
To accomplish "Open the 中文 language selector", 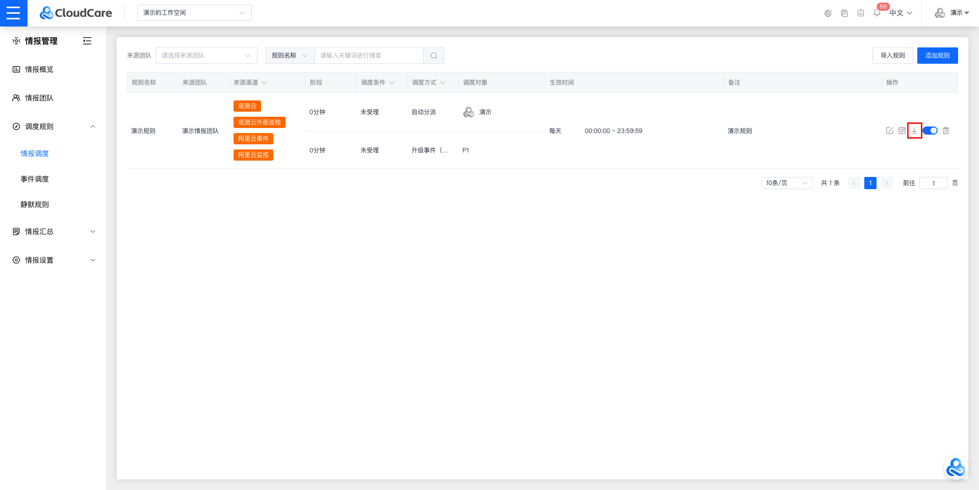I will (x=900, y=13).
